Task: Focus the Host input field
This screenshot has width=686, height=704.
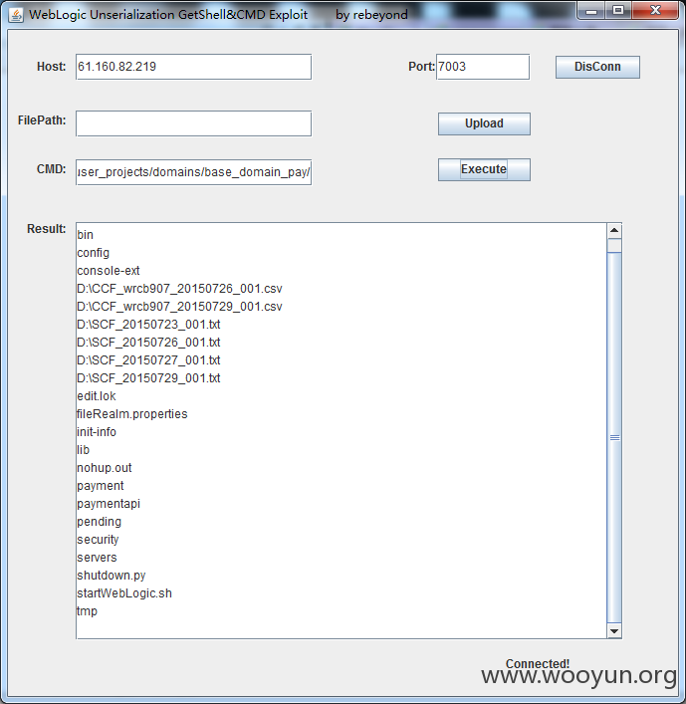Action: pyautogui.click(x=193, y=67)
